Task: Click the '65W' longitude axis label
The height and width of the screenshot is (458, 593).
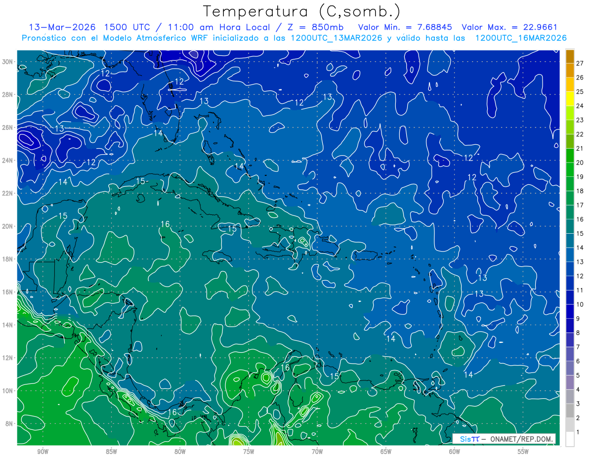Action: point(386,452)
